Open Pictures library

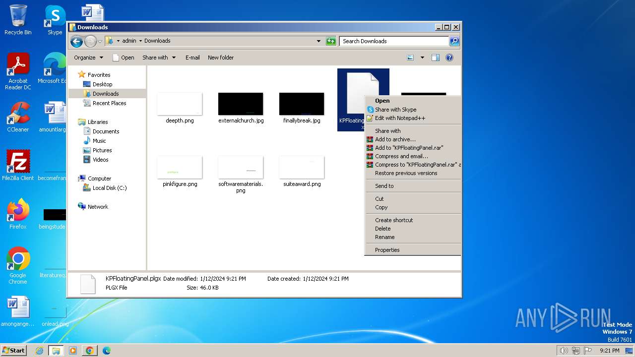102,150
